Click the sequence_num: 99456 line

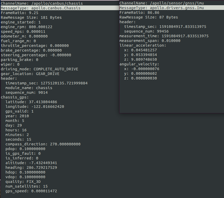click(x=147, y=32)
